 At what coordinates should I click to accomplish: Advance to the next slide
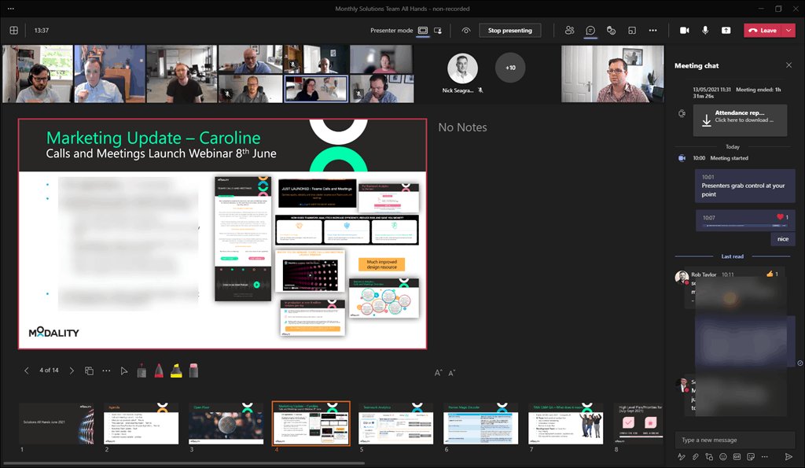72,370
